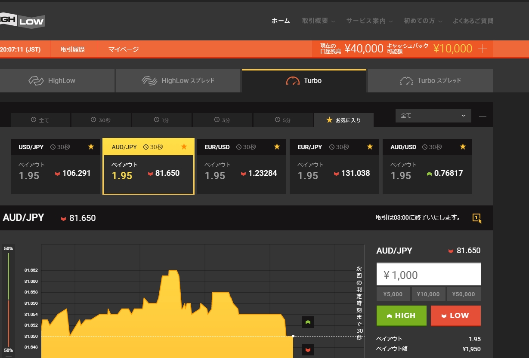Open マイページ in orange bar
This screenshot has width=529, height=358.
pyautogui.click(x=124, y=49)
